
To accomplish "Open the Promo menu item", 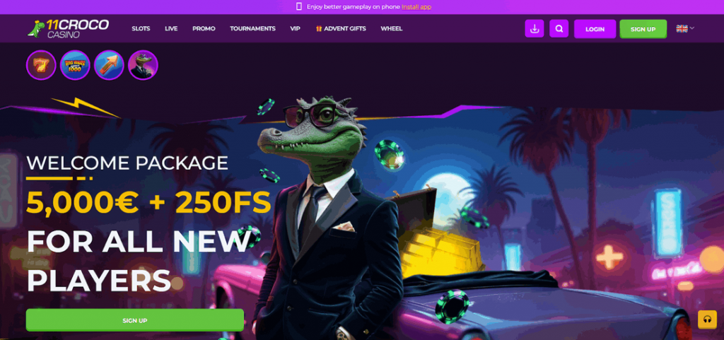I will [204, 28].
